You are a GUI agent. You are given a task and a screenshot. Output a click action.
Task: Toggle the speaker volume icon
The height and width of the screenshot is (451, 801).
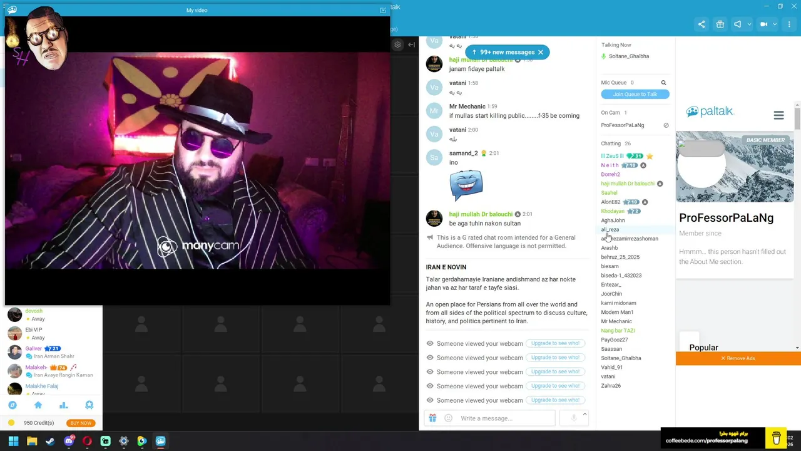coord(738,24)
